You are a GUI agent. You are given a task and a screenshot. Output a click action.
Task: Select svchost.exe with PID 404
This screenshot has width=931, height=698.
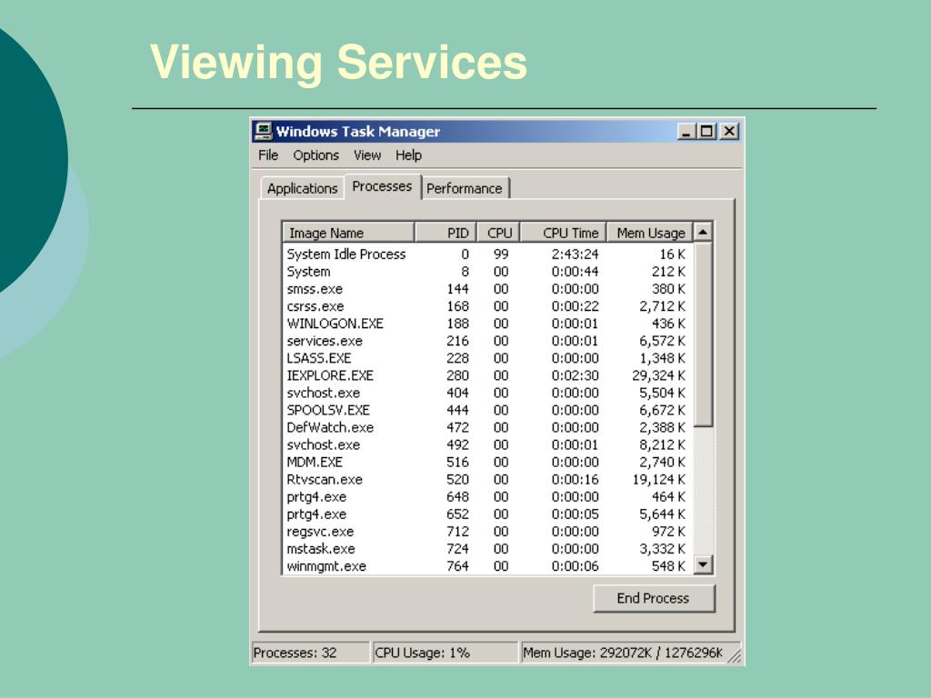click(x=487, y=393)
